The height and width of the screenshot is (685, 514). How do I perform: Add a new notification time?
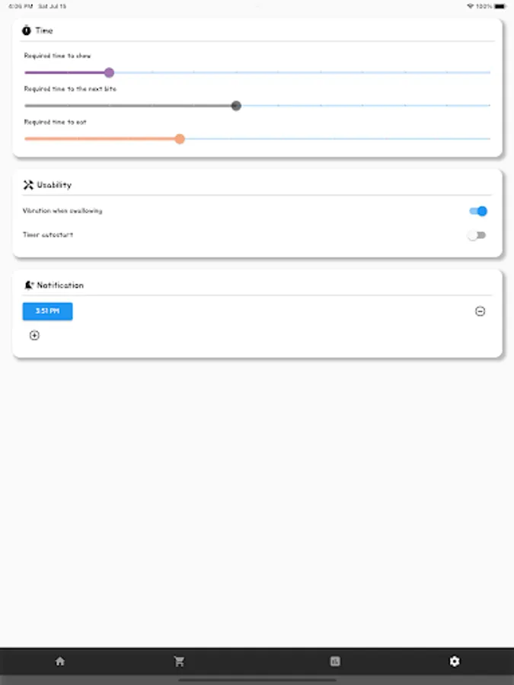[34, 336]
